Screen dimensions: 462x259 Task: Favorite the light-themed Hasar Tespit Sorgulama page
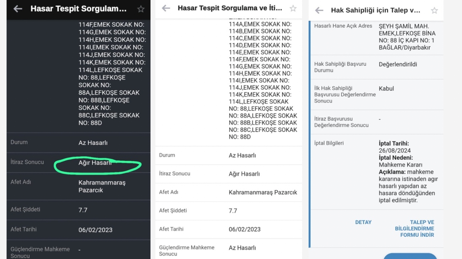coord(293,8)
